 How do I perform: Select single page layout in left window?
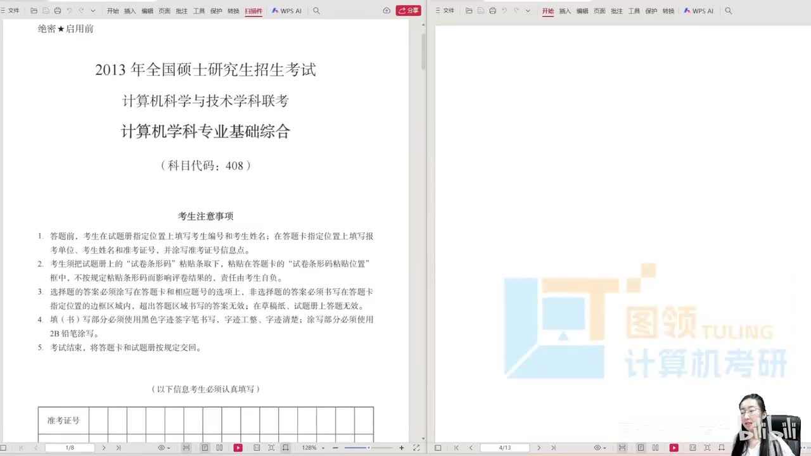point(205,448)
